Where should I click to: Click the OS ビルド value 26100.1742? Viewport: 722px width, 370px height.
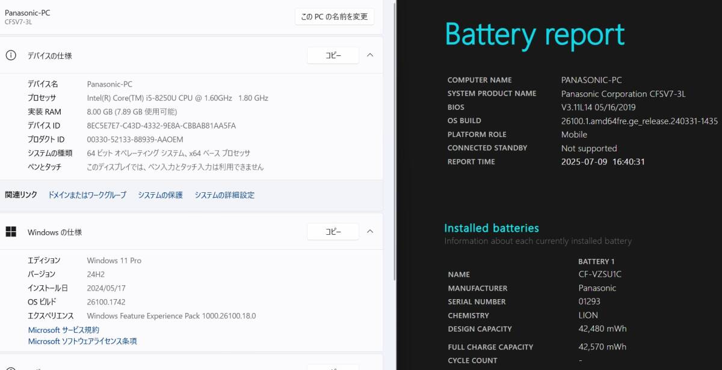click(106, 302)
